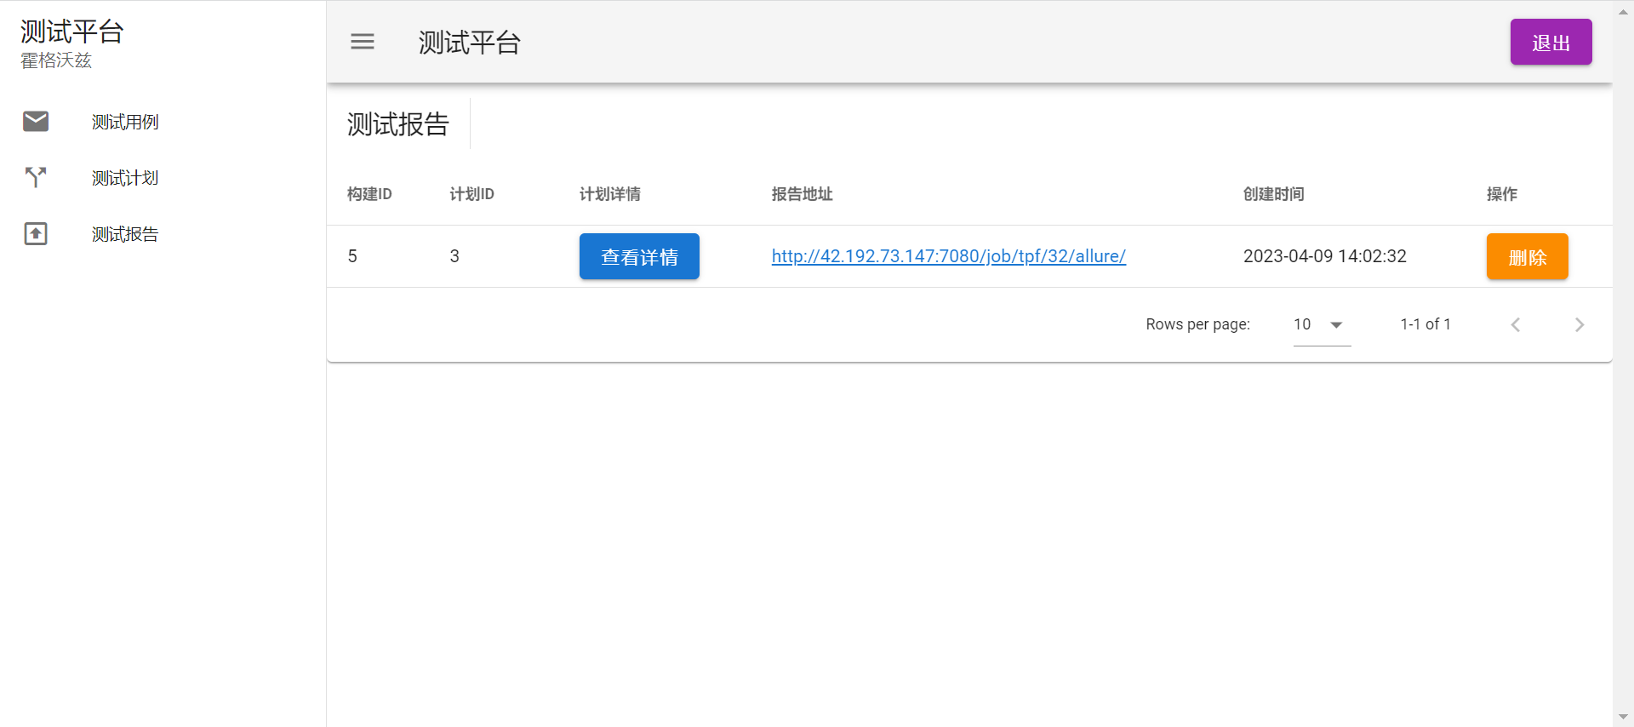The image size is (1634, 727).
Task: Select 测试报告 in the sidebar
Action: pyautogui.click(x=125, y=234)
